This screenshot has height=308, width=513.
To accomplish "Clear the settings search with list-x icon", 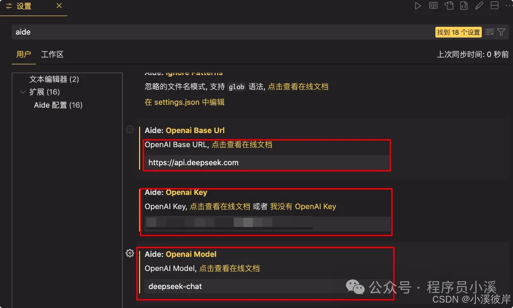I will (490, 32).
